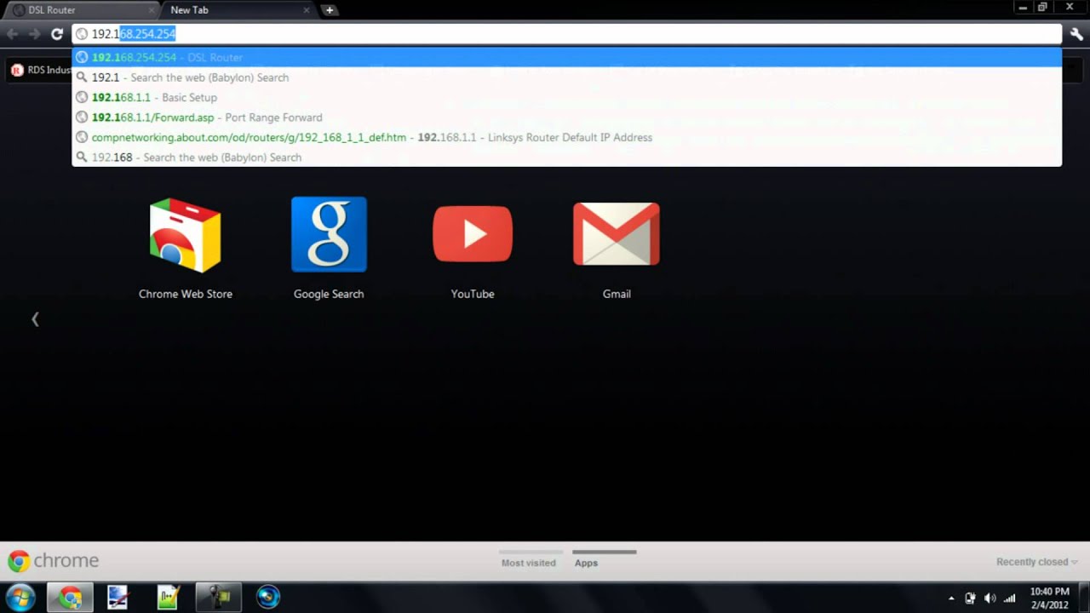Viewport: 1090px width, 613px height.
Task: Click the dark-framed taskbar application icon
Action: [x=218, y=598]
